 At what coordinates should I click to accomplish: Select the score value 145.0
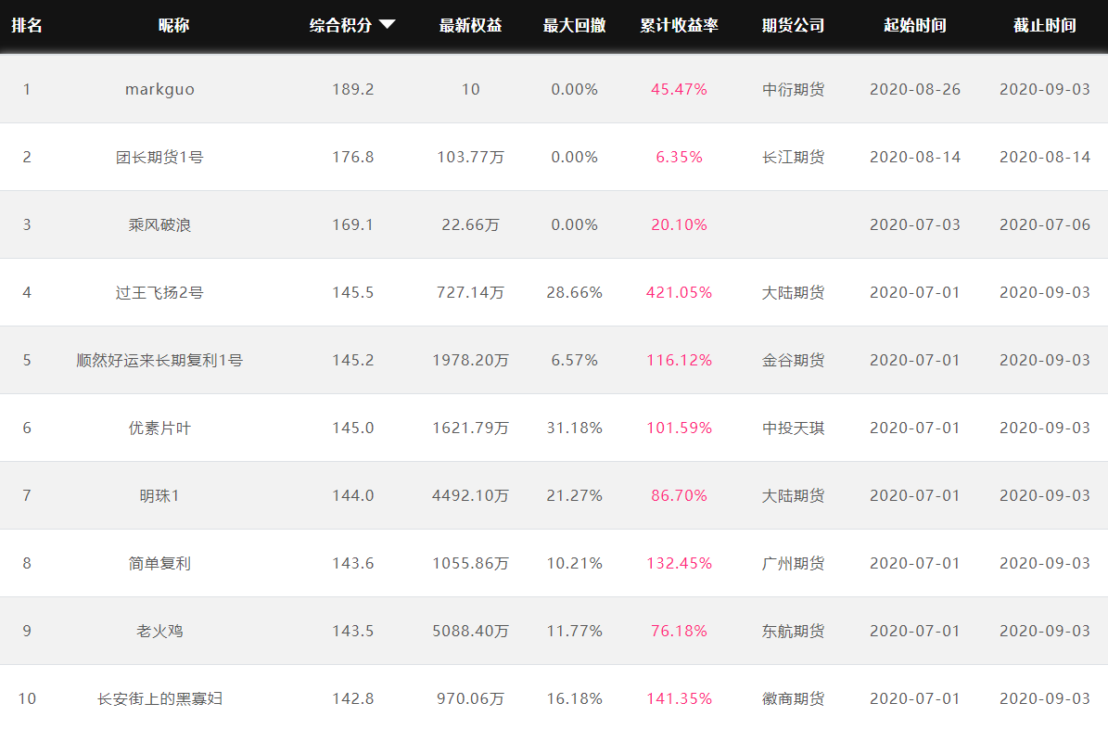[x=352, y=428]
